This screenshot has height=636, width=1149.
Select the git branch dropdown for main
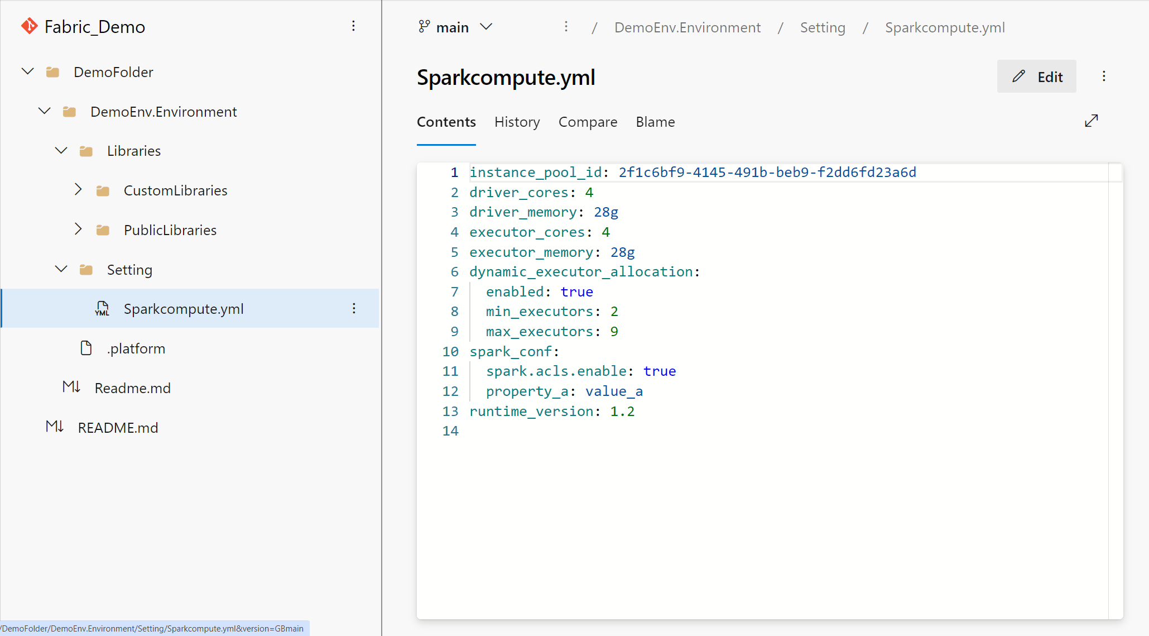click(454, 27)
